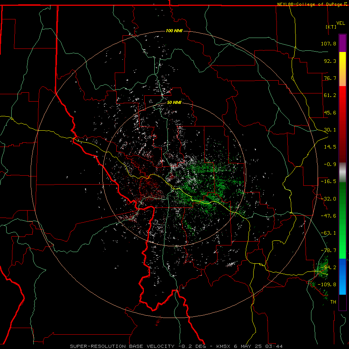This screenshot has height=349, width=349.
Task: Click the 107.8 velocity scale value
Action: [x=328, y=43]
